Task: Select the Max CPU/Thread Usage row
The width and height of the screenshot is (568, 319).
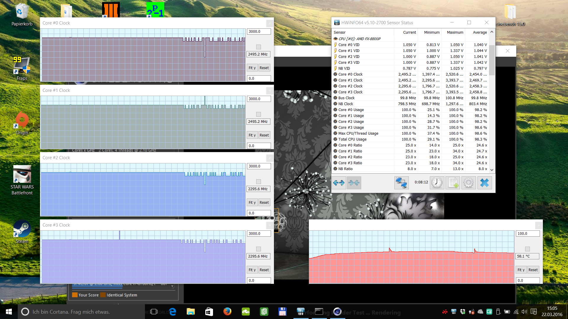Action: (x=410, y=134)
